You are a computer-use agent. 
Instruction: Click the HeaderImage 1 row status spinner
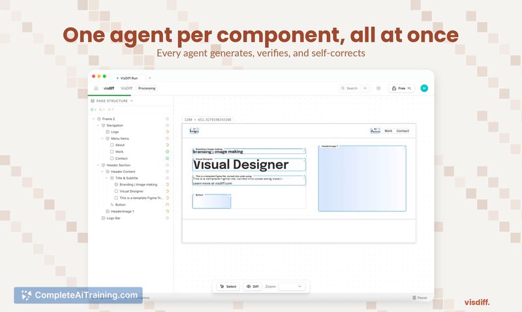[168, 211]
